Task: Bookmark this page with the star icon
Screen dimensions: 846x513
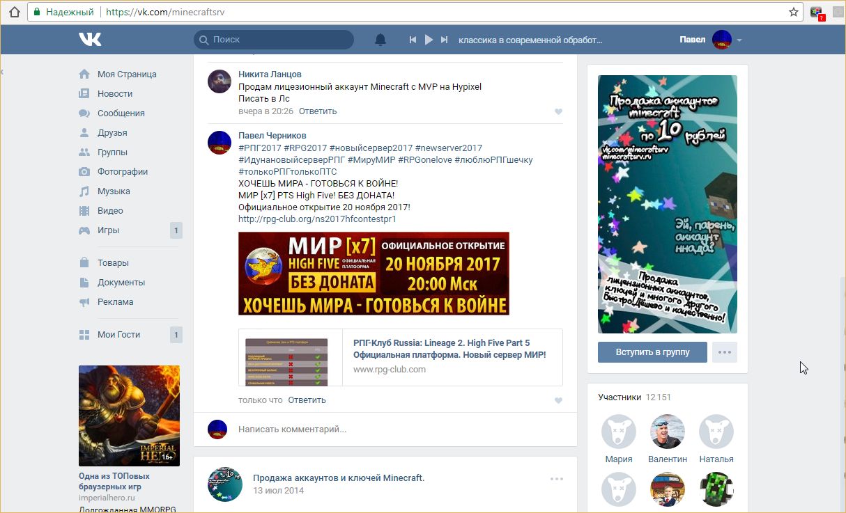Action: click(x=793, y=12)
